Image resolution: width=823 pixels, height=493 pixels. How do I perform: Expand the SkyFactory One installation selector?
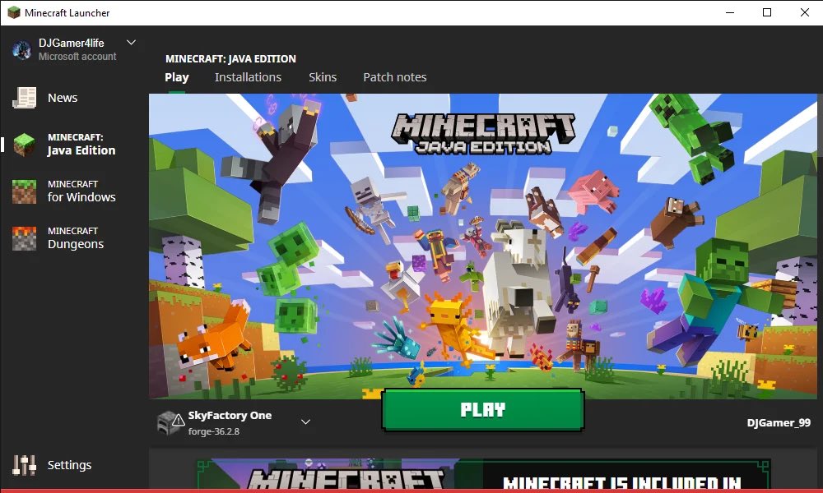click(x=305, y=422)
